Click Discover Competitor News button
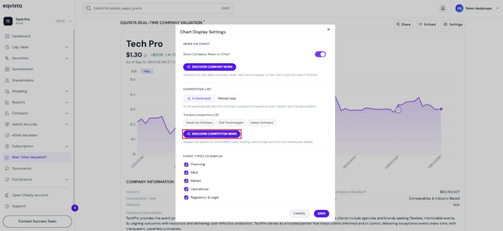503x231 pixels. click(x=212, y=133)
